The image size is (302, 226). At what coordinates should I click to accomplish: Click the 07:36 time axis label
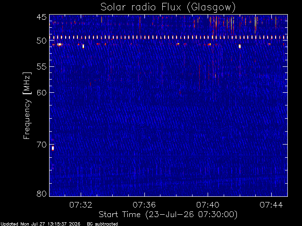[x=144, y=205]
